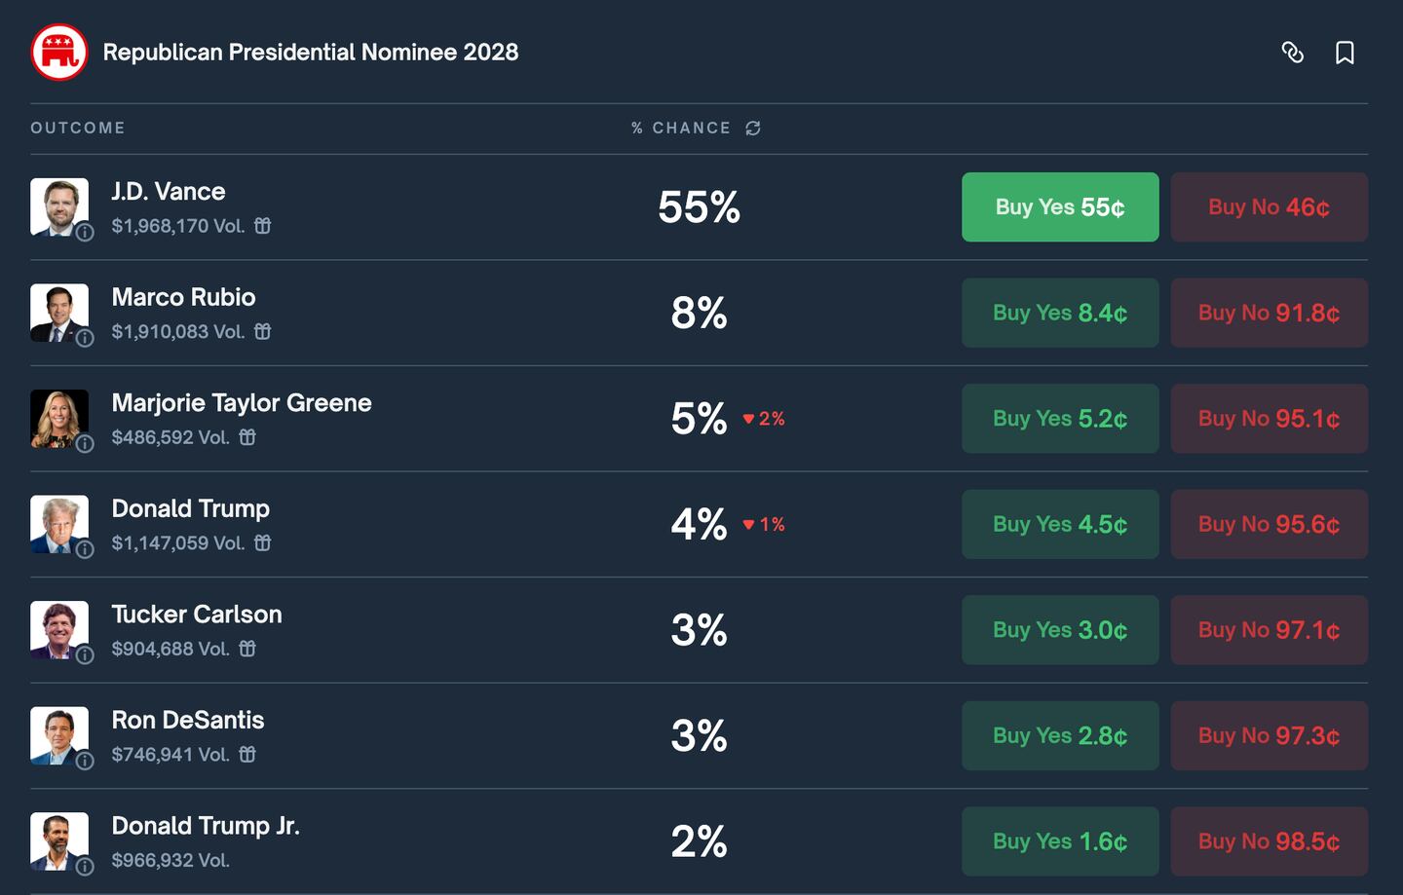
Task: Click the Republican elephant logo
Action: [59, 53]
